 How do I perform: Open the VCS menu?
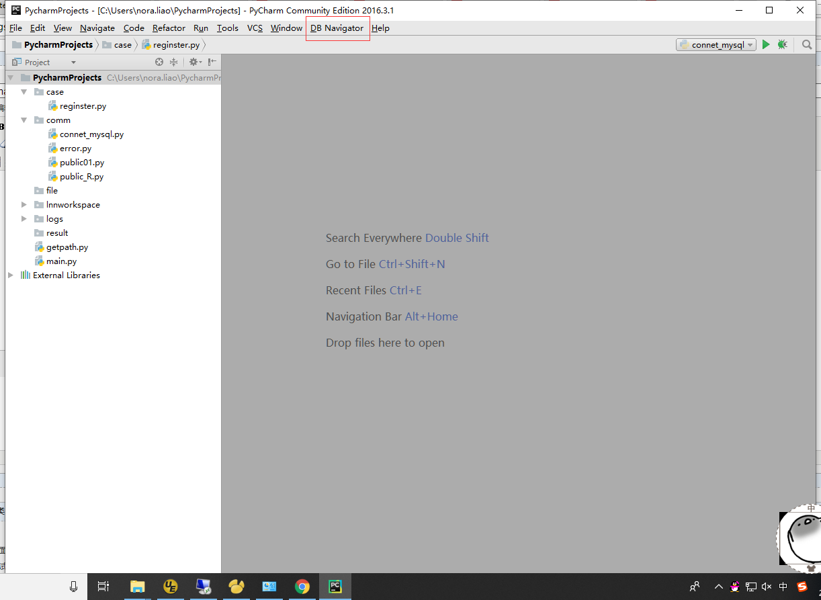tap(255, 28)
